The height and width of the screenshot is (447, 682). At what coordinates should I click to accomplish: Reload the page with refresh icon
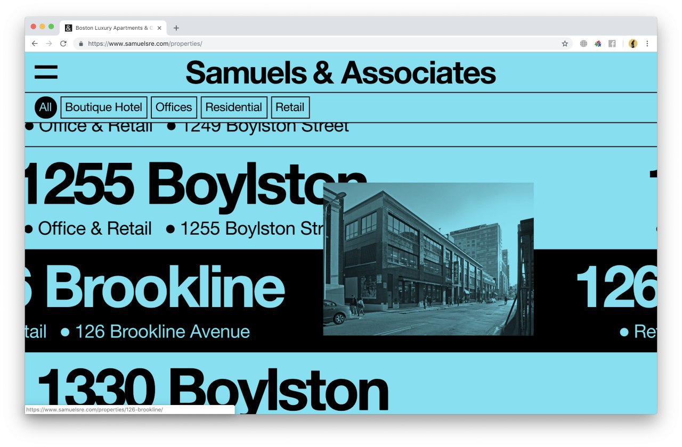[x=63, y=44]
